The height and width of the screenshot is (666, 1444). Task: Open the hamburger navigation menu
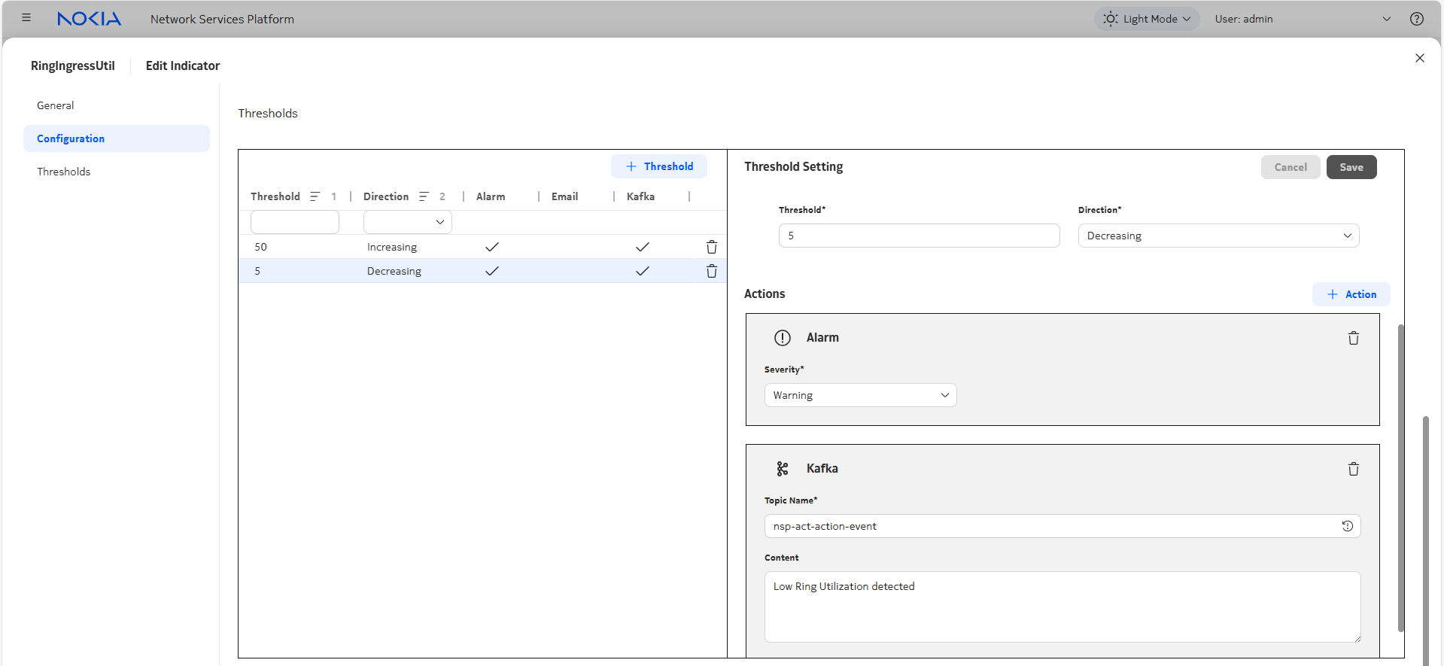(x=26, y=18)
